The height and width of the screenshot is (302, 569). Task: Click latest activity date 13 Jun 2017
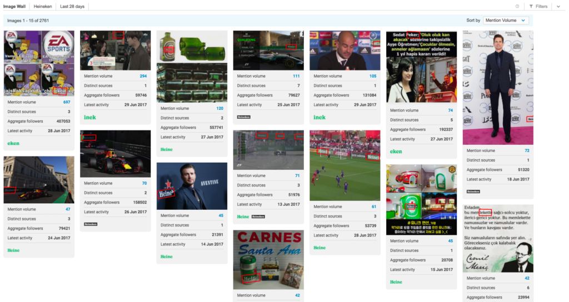288,204
